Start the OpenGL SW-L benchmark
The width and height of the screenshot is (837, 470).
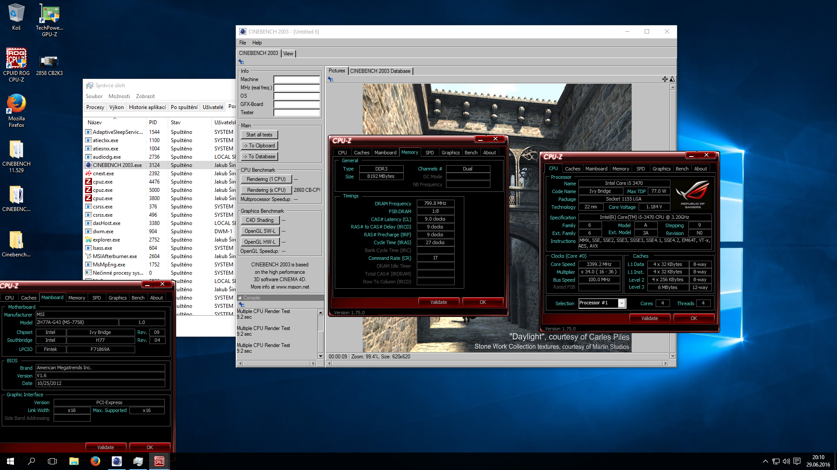(x=259, y=231)
